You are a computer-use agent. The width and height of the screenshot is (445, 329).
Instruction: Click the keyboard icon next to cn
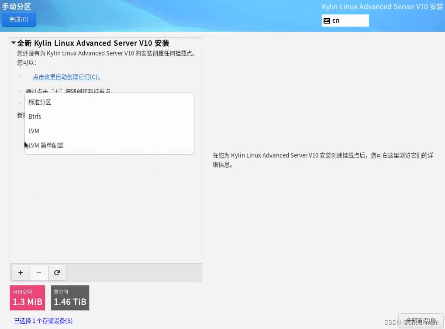click(x=327, y=21)
